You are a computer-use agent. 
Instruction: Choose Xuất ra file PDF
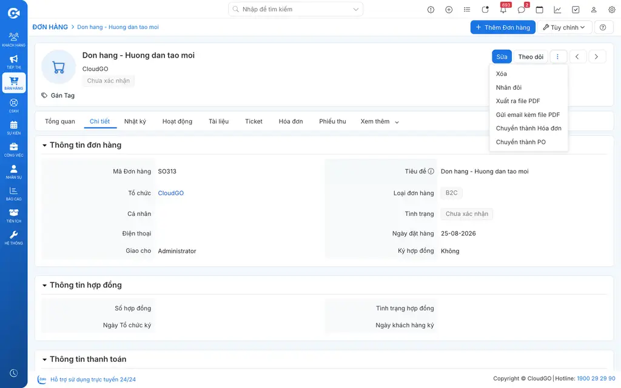pyautogui.click(x=528, y=101)
